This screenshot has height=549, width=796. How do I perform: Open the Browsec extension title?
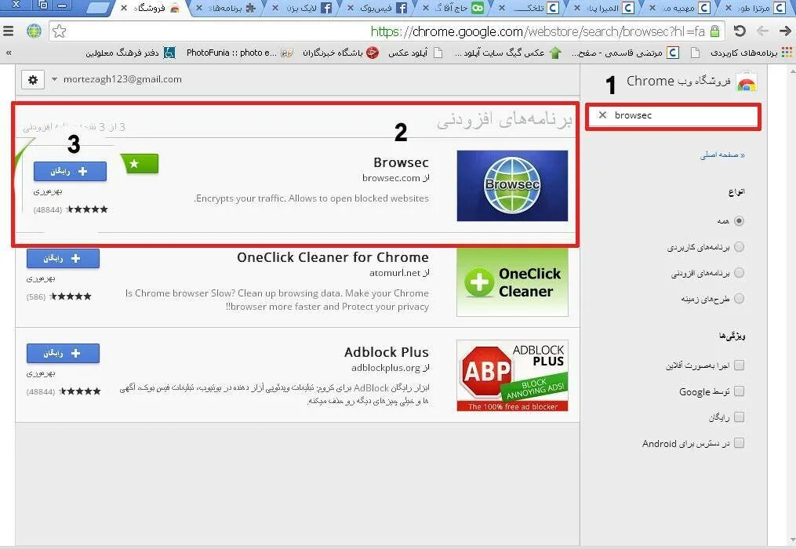[x=401, y=162]
